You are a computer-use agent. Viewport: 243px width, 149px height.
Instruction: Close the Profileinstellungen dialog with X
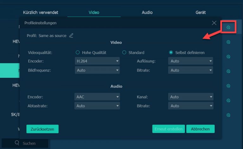214,23
